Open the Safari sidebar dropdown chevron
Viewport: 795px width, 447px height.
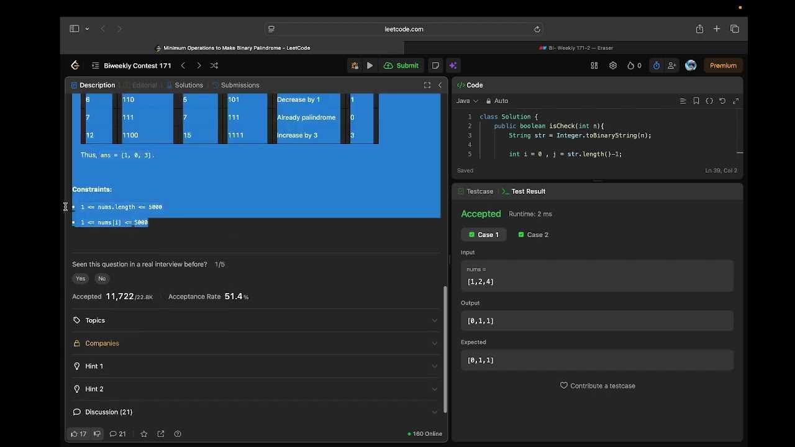(87, 29)
